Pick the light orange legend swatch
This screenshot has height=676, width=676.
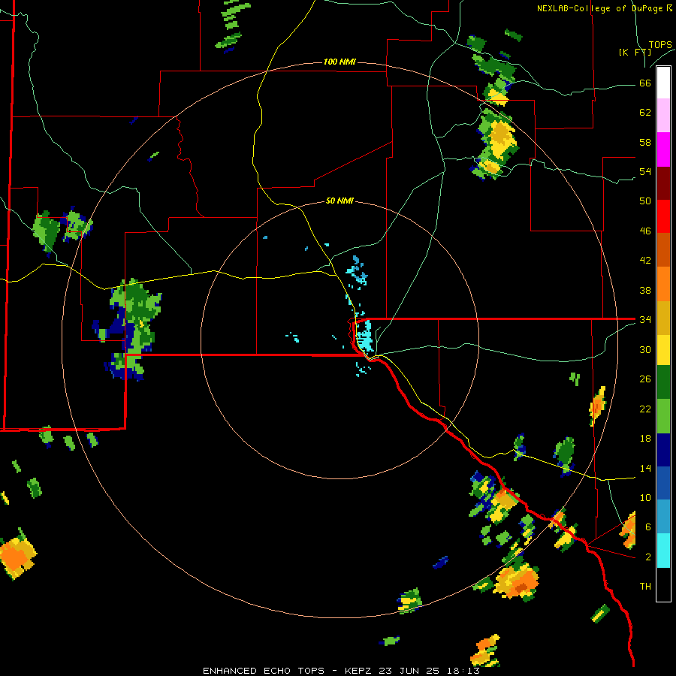point(663,284)
